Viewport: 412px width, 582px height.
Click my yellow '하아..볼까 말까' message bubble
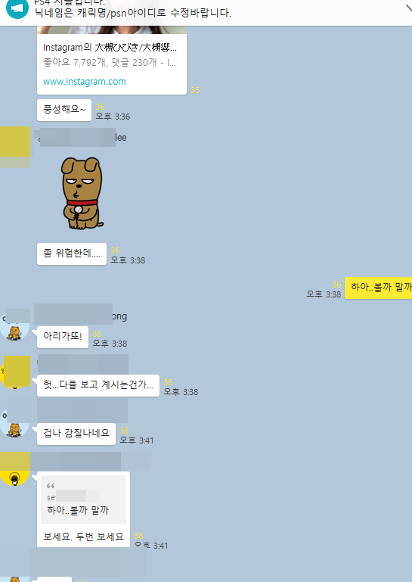click(x=378, y=288)
